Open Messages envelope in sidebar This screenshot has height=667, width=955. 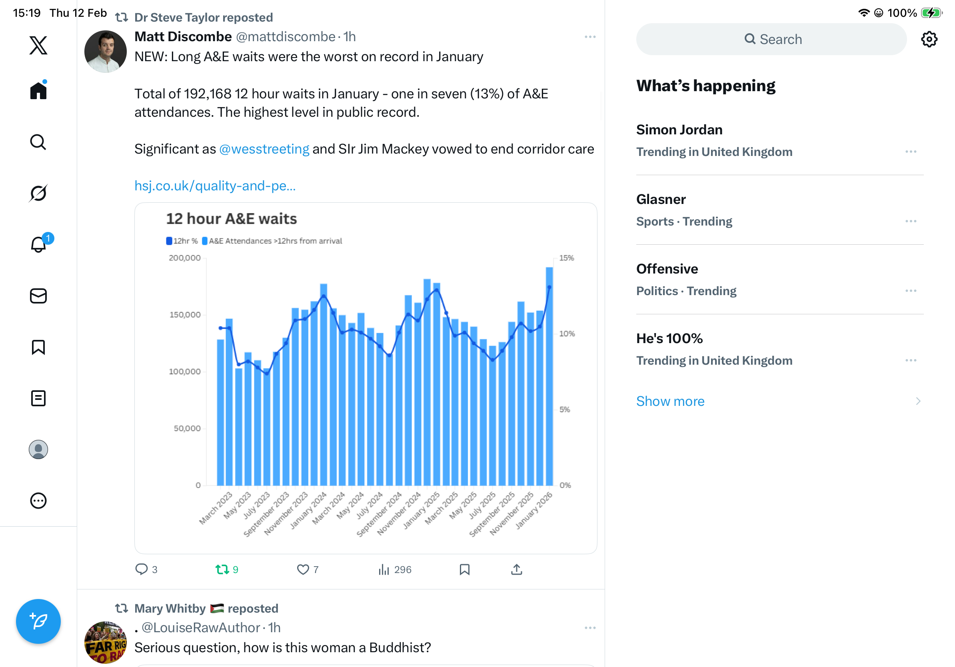point(38,296)
